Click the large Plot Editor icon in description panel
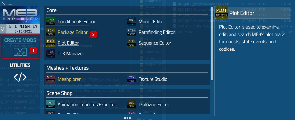Viewport: 295px width, 120px height. point(222,13)
